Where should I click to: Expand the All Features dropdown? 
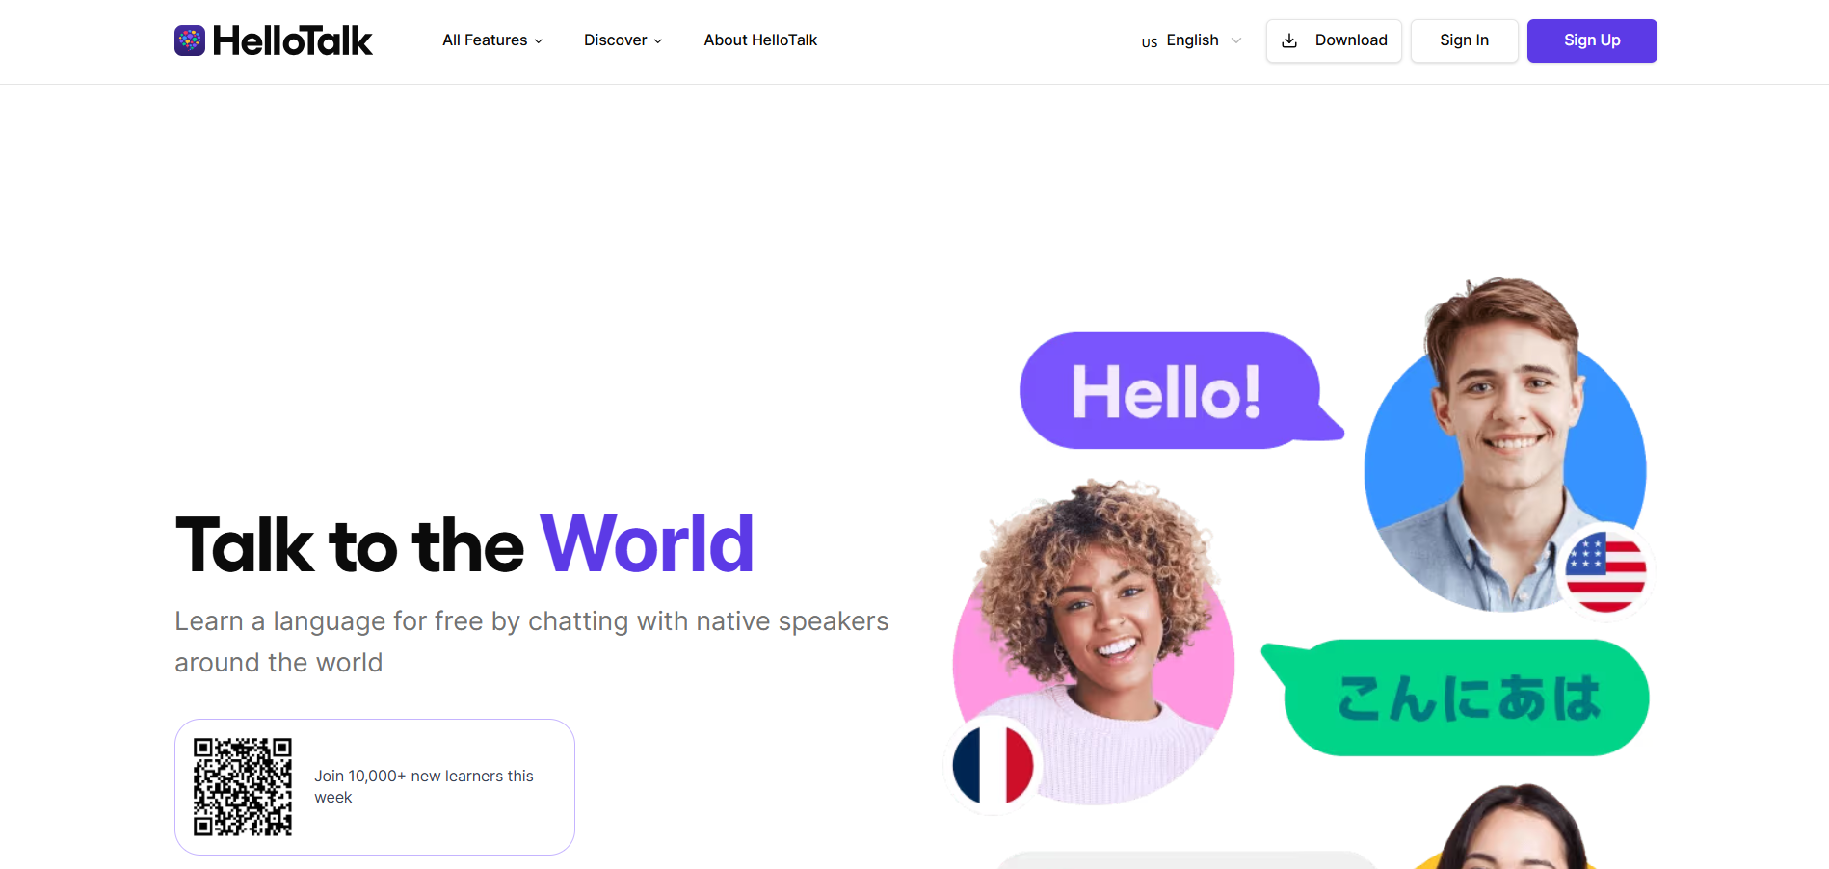[x=492, y=40]
